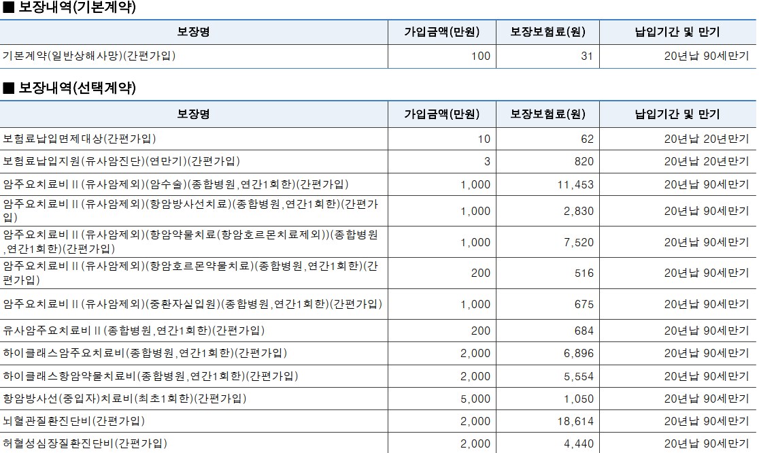Click premium value '675'
The height and width of the screenshot is (453, 759).
click(x=584, y=305)
